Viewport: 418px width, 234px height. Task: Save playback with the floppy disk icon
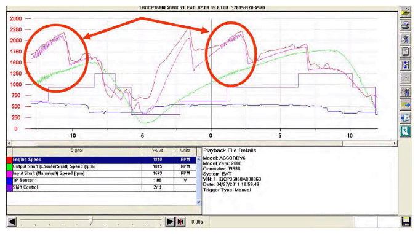(x=406, y=222)
